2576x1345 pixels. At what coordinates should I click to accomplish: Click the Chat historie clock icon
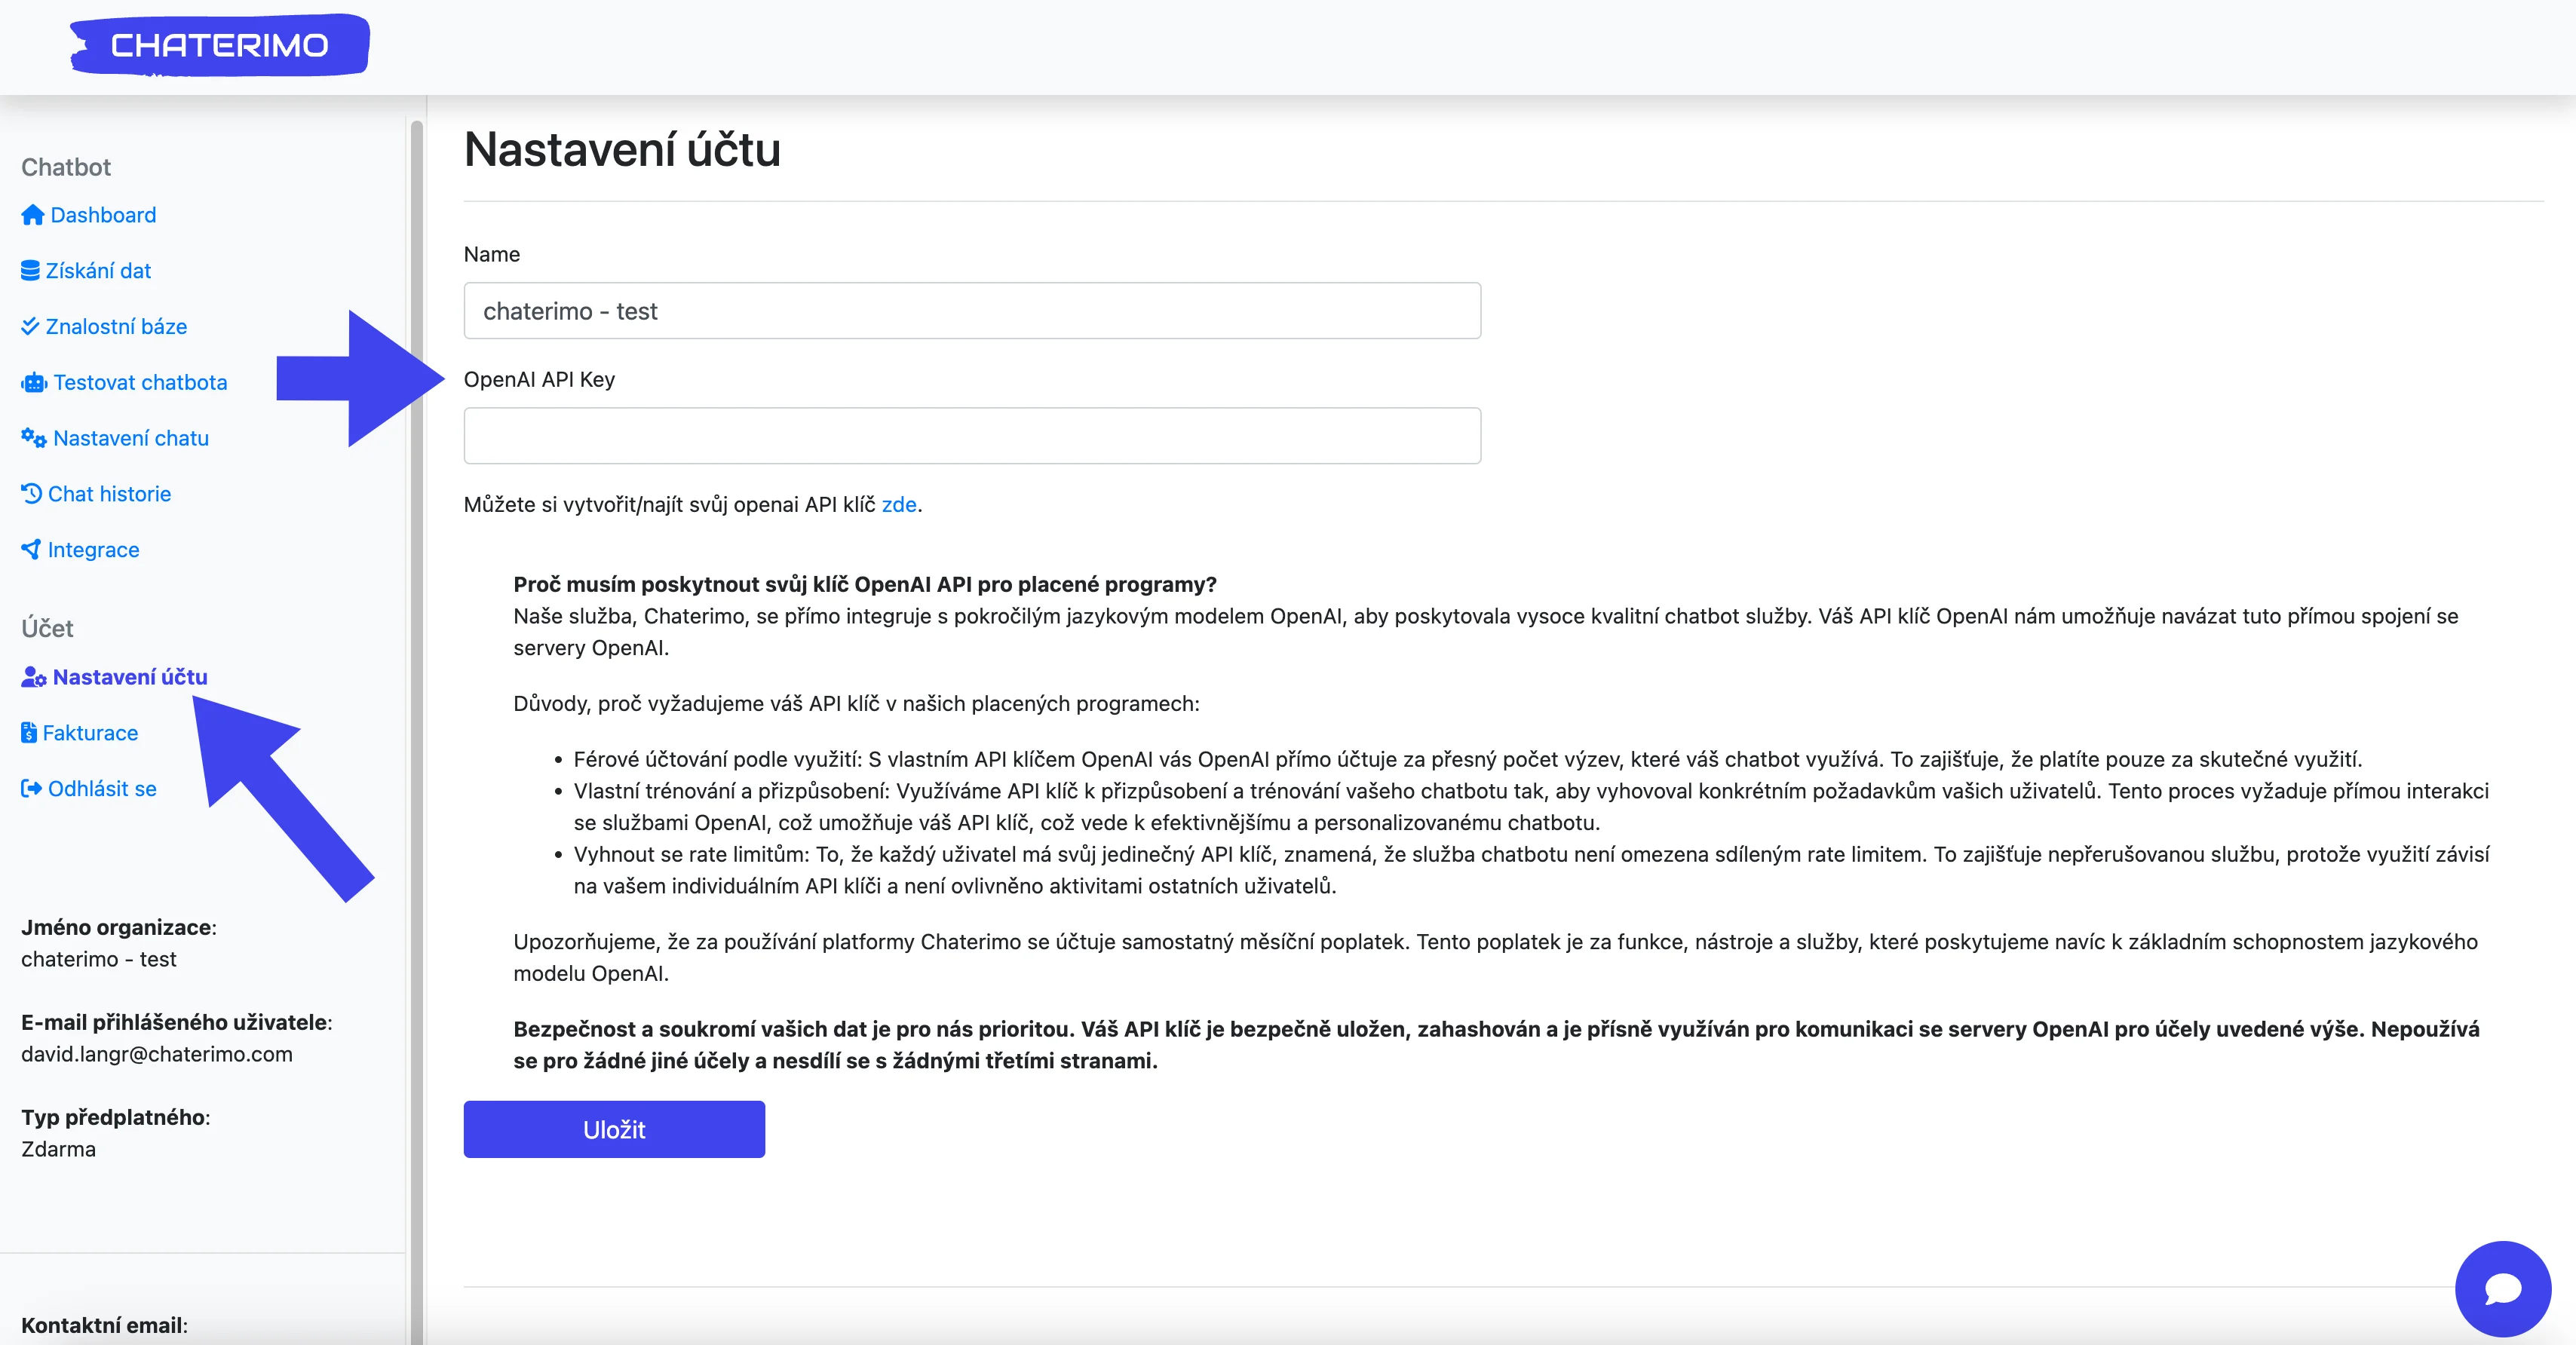click(32, 494)
